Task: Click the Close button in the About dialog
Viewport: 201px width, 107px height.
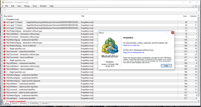Action: pyautogui.click(x=166, y=66)
